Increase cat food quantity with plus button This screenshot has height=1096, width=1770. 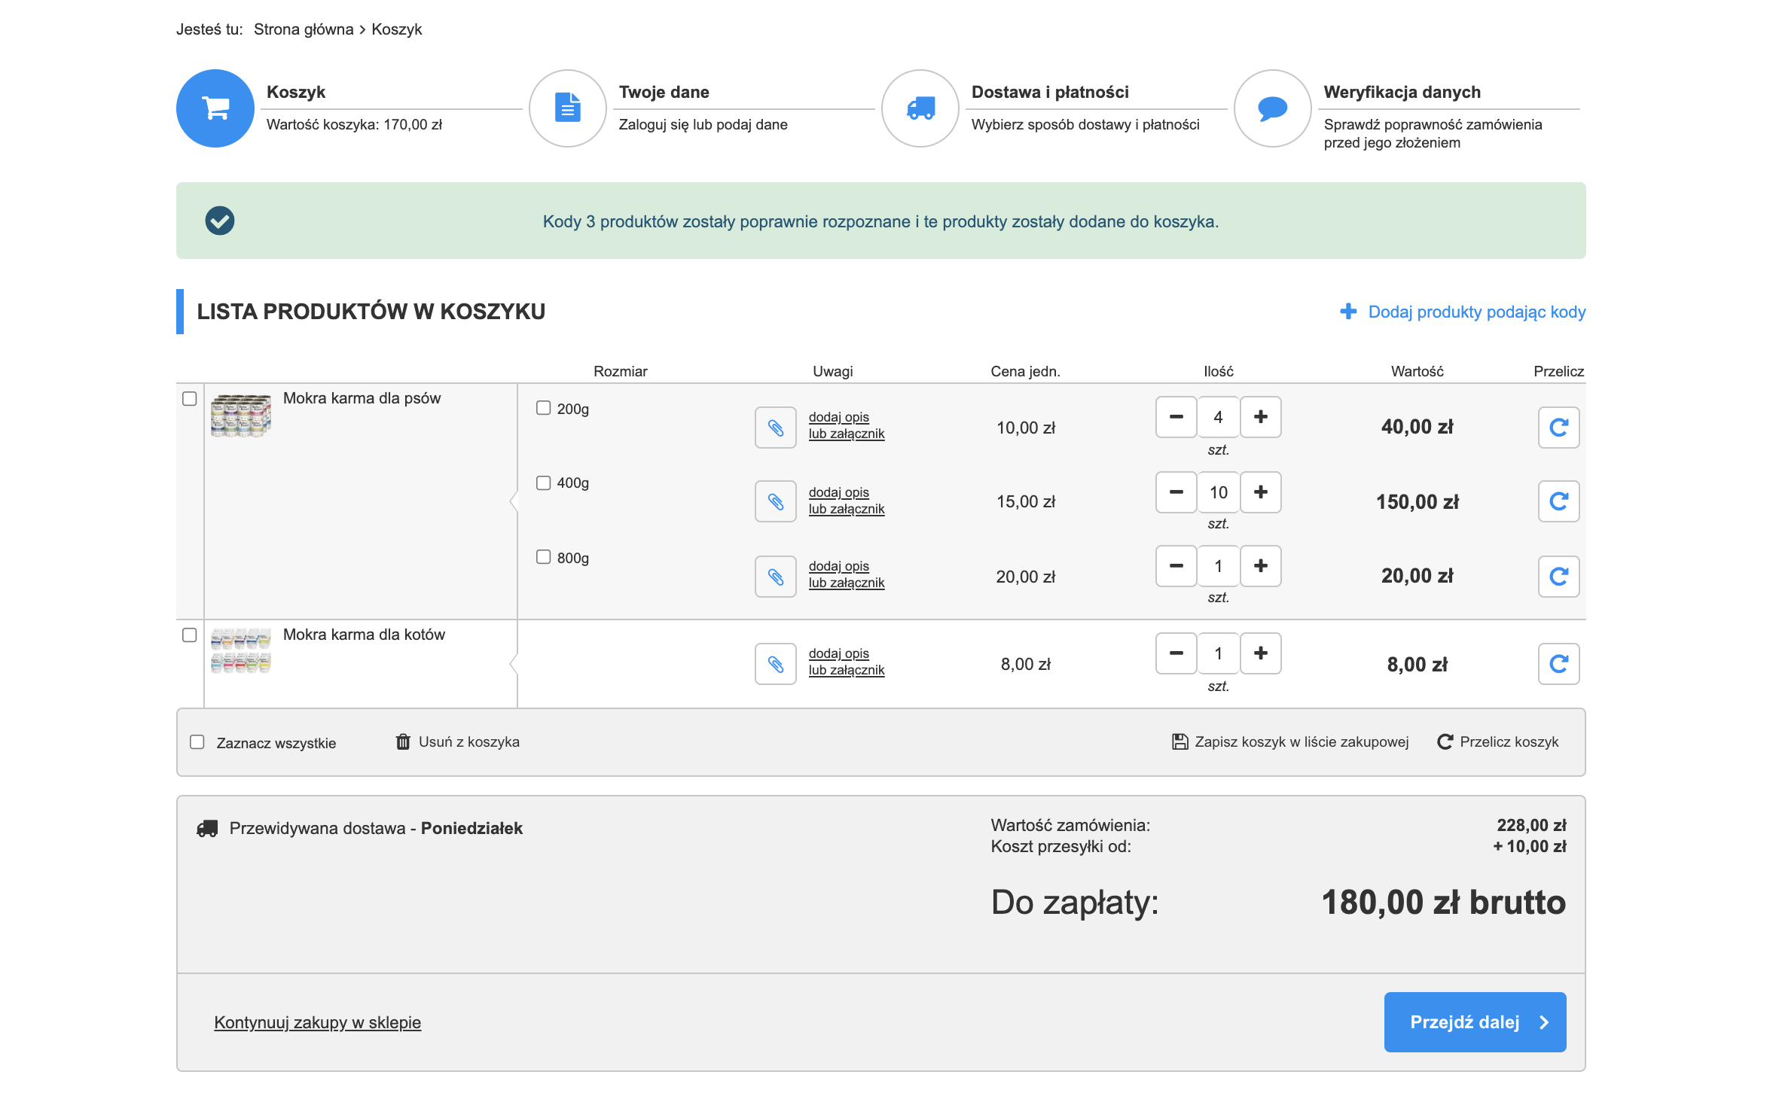tap(1260, 653)
